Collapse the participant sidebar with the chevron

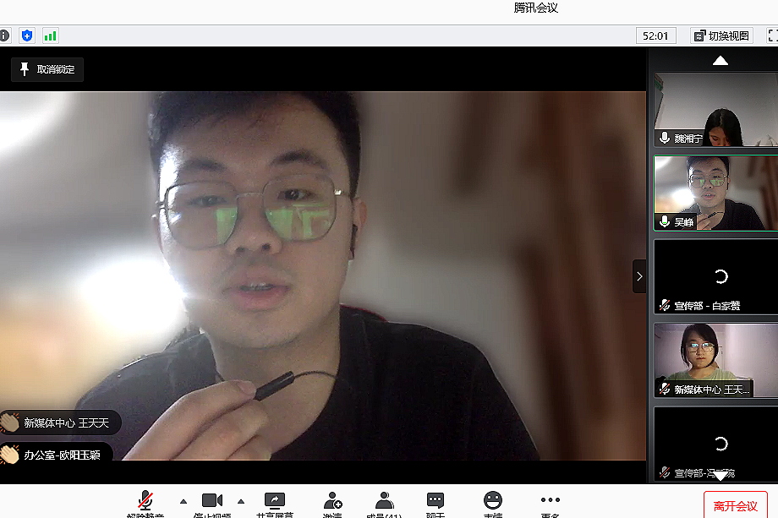pos(639,276)
